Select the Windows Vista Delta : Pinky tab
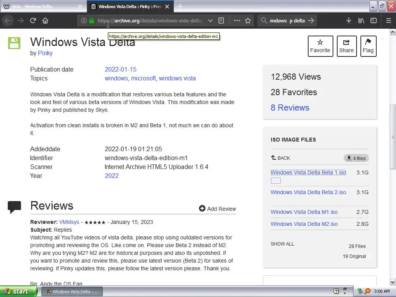The image size is (396, 297). (x=130, y=7)
